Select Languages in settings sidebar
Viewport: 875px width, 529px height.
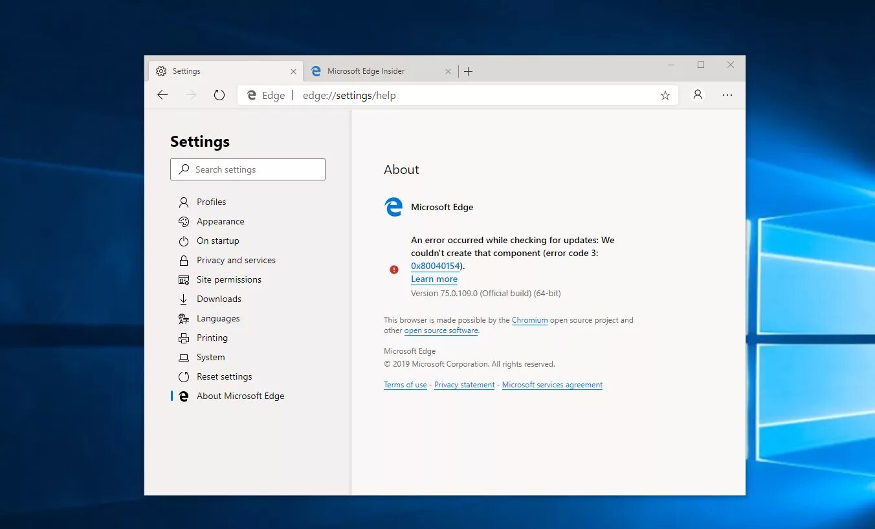point(217,318)
